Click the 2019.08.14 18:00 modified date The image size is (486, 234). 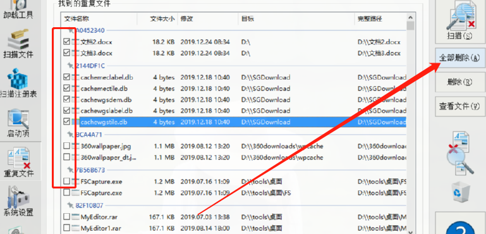click(x=205, y=228)
